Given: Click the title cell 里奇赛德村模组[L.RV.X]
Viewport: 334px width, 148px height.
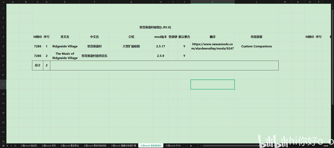Looking at the screenshot, I should click(155, 27).
